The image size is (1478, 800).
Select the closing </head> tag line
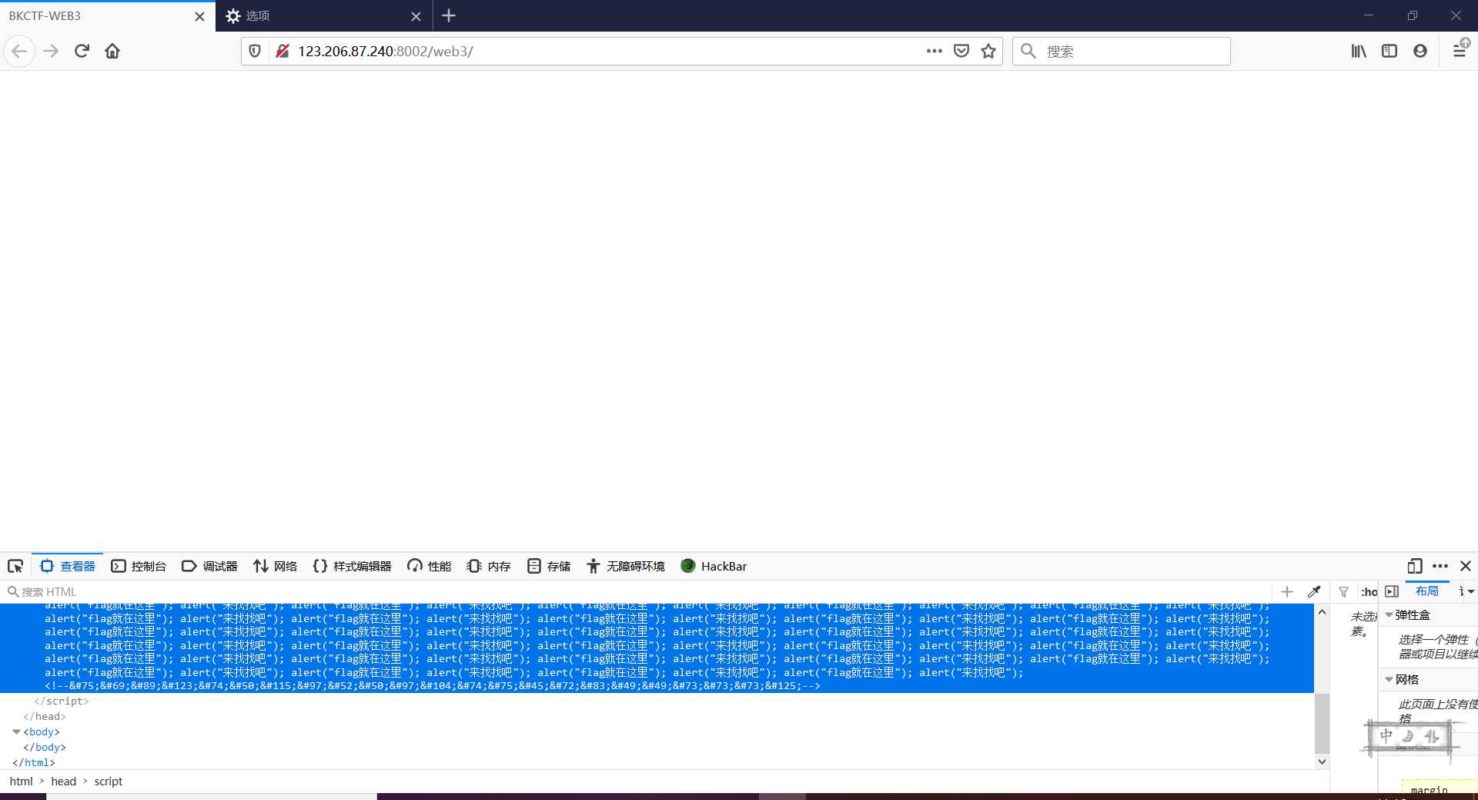click(45, 717)
